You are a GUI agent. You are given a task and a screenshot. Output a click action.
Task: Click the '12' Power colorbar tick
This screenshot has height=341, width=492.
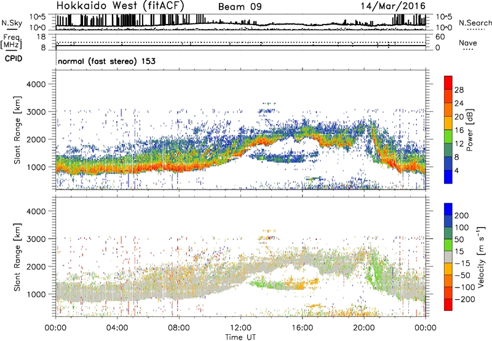(x=459, y=143)
